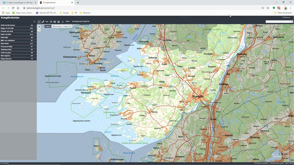The height and width of the screenshot is (165, 294).
Task: Select the Flygfoto 2019 background map
Action: [x=68, y=27]
